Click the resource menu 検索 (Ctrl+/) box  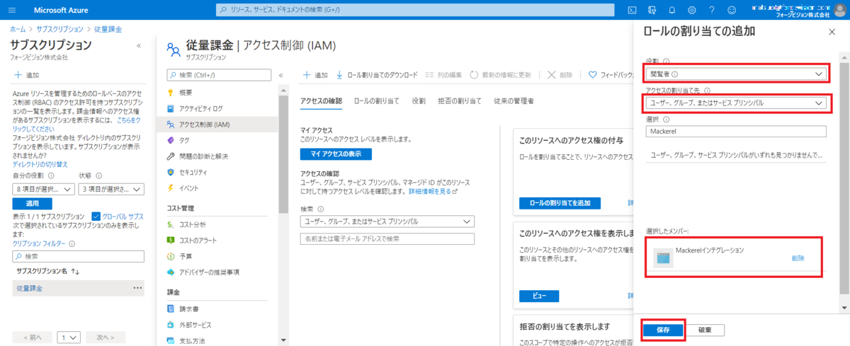(x=219, y=74)
